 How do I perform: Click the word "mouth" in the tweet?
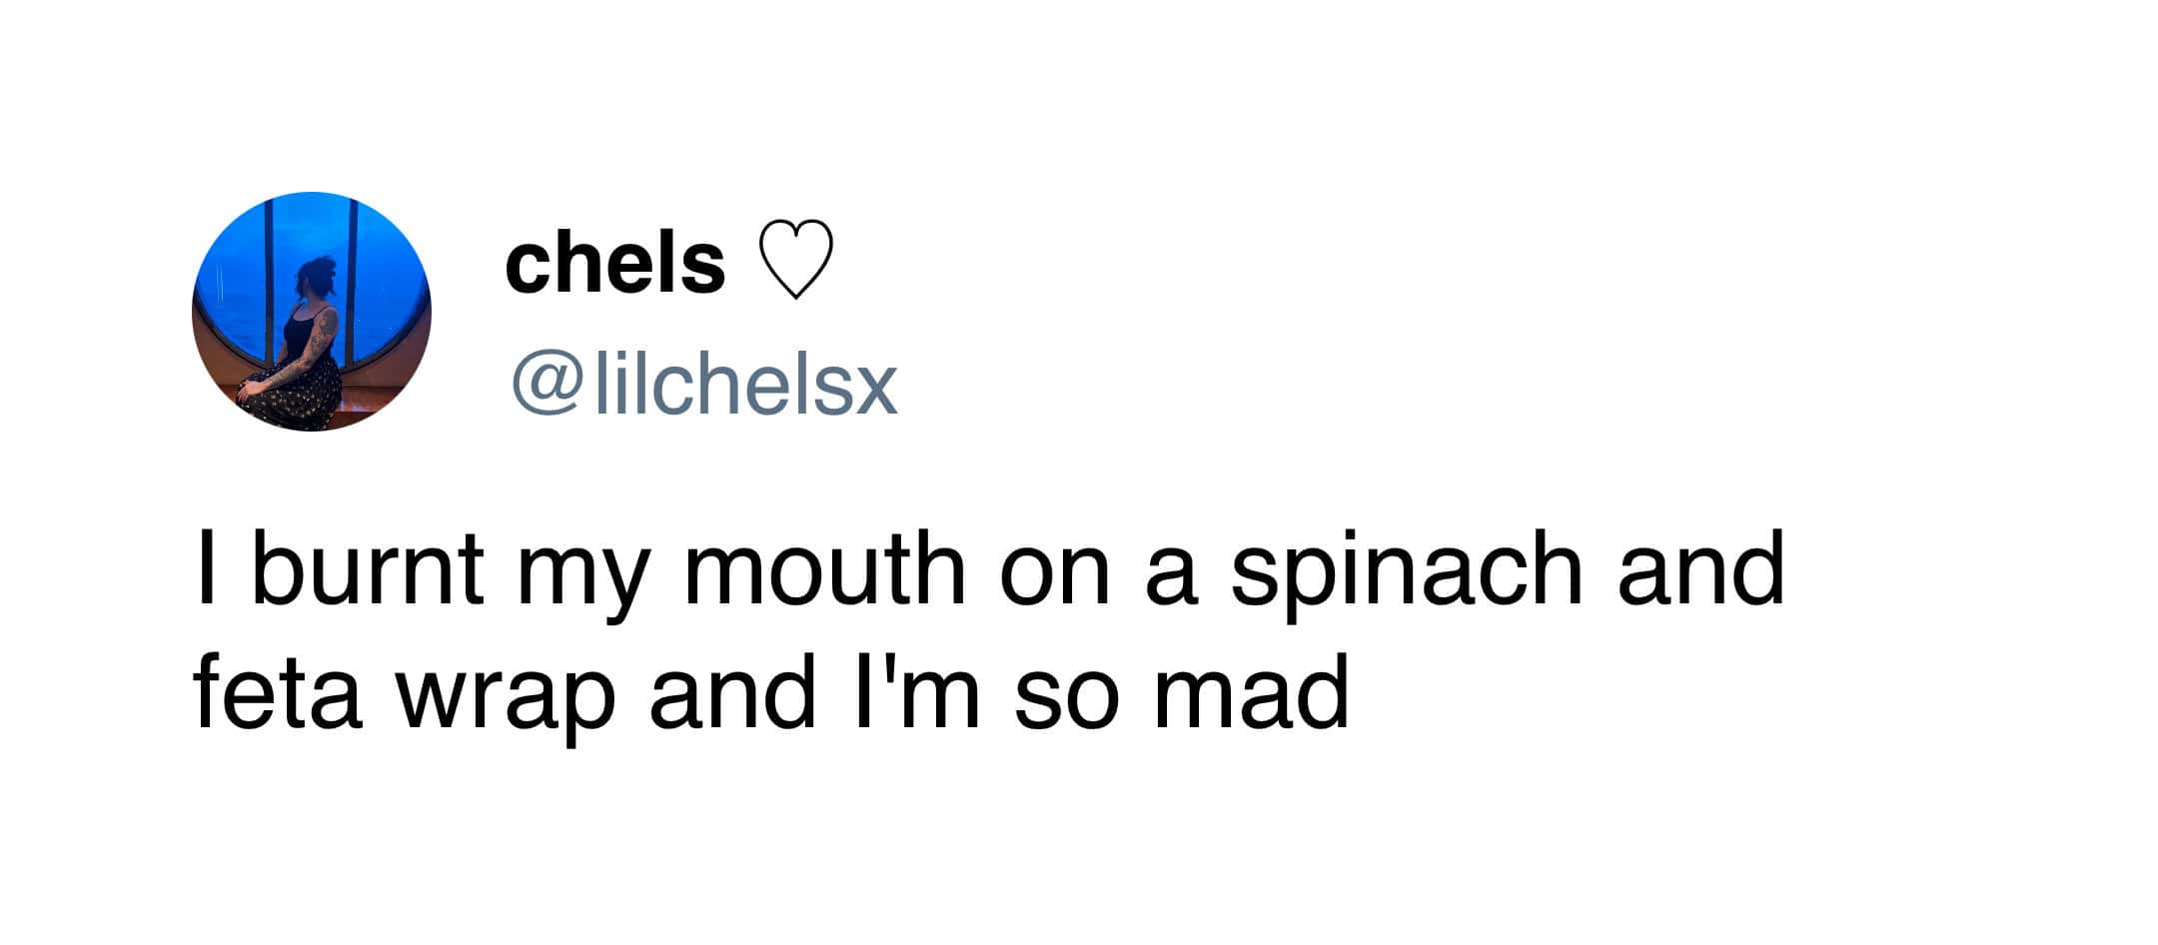pyautogui.click(x=824, y=569)
